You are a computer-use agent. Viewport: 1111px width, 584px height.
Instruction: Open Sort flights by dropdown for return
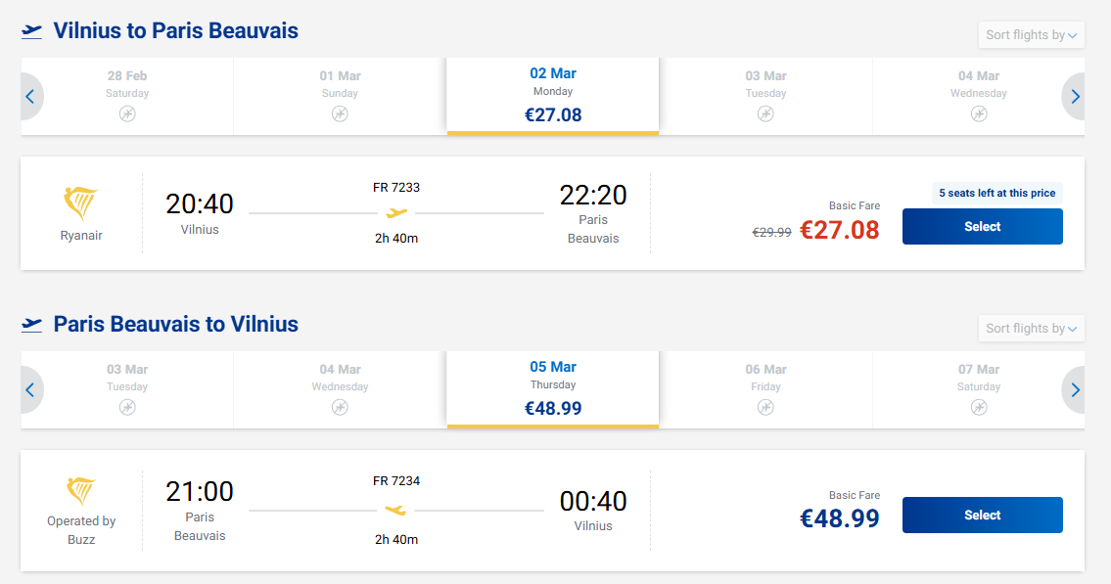point(1031,329)
